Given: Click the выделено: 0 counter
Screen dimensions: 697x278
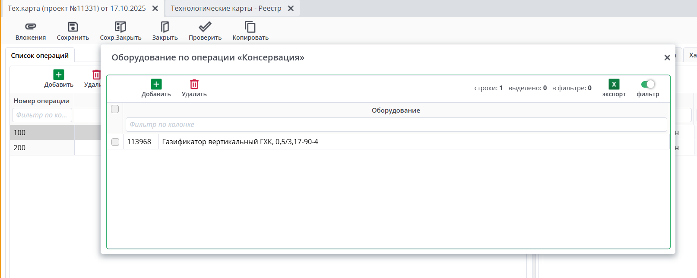Looking at the screenshot, I should point(528,88).
